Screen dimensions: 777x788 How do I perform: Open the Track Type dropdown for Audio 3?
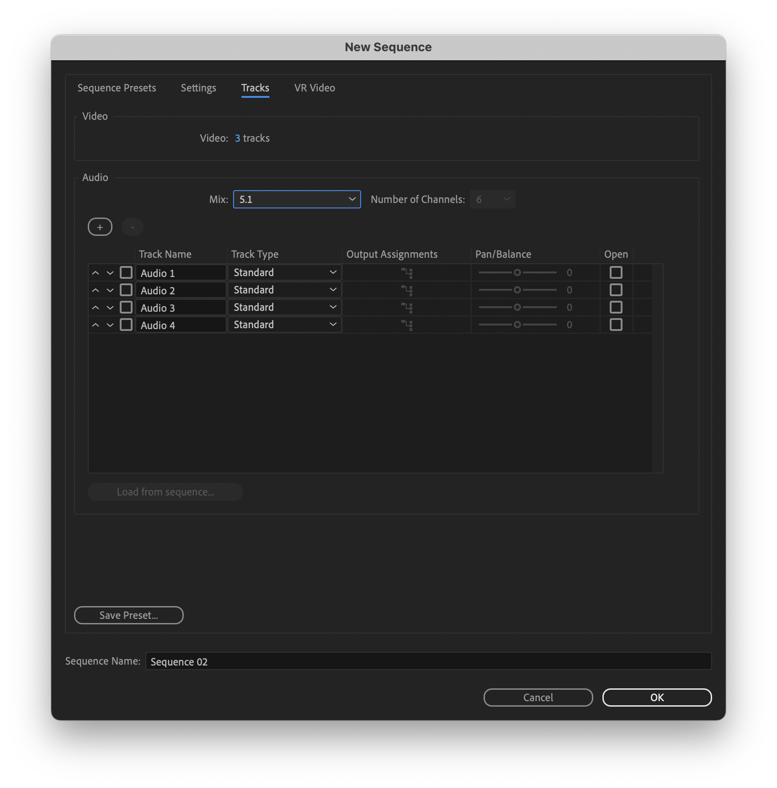coord(284,307)
